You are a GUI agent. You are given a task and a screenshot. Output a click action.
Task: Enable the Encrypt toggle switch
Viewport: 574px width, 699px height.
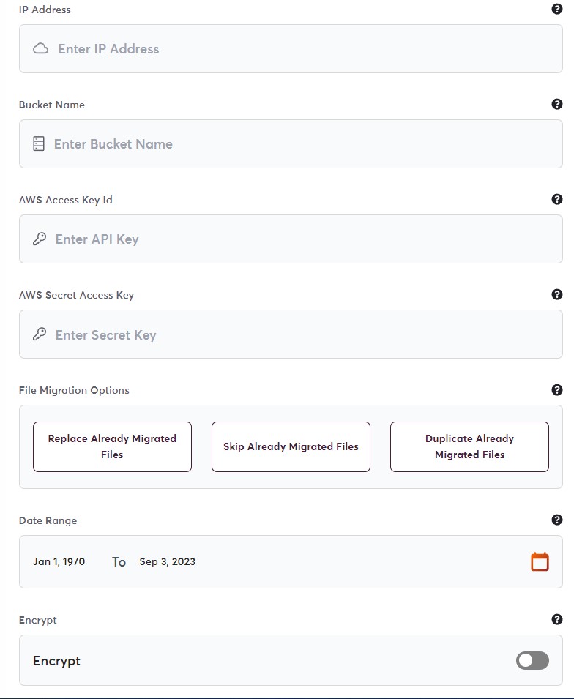coord(532,661)
